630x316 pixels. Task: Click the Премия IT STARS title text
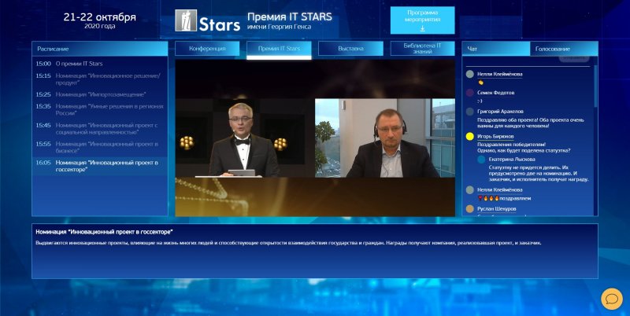coord(290,17)
